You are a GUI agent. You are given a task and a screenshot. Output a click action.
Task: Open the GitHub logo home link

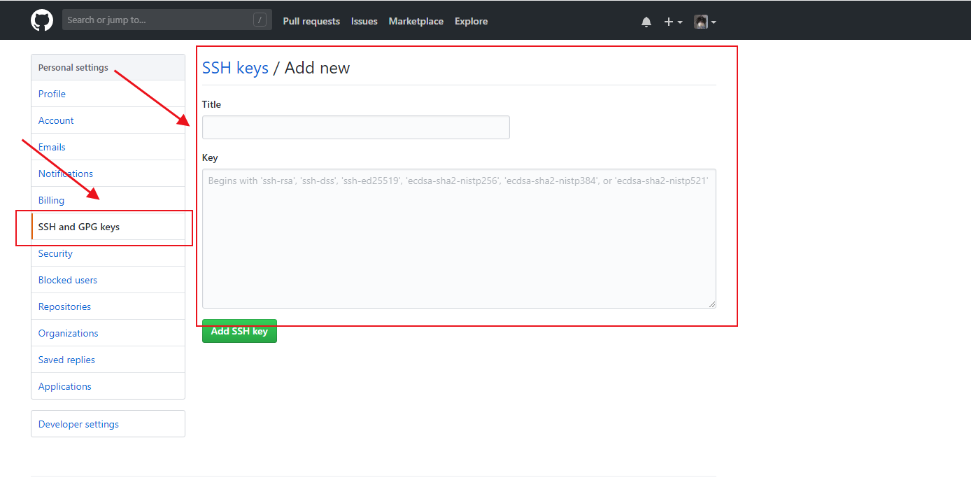tap(42, 20)
